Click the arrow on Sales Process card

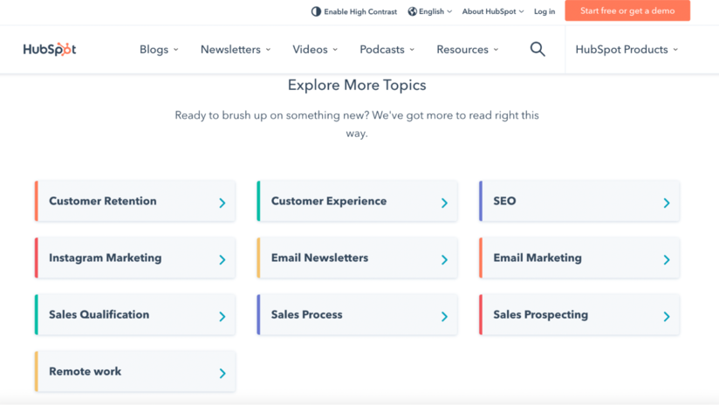(x=444, y=317)
